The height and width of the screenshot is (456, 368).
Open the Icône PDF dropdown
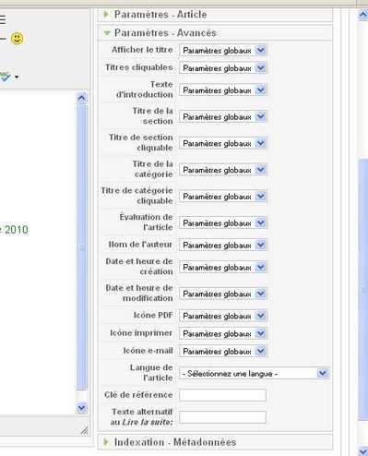(223, 316)
